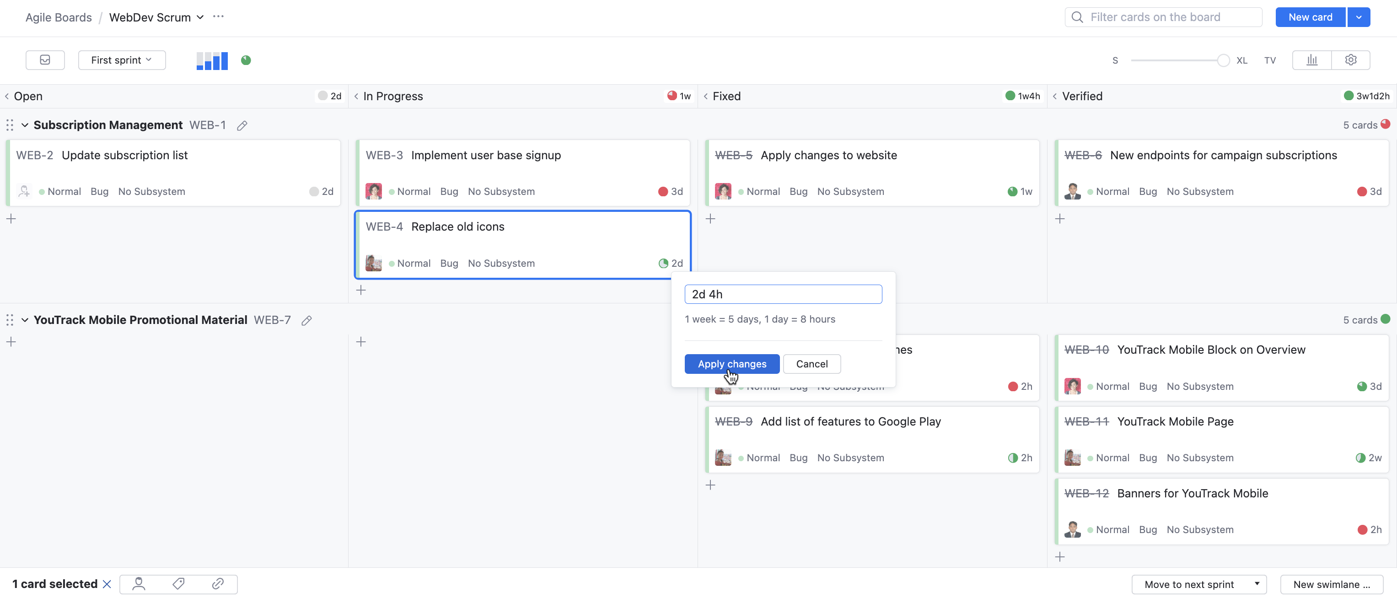Go to Agile Boards breadcrumb

[59, 17]
